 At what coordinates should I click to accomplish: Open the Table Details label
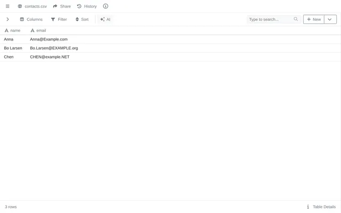tap(324, 207)
